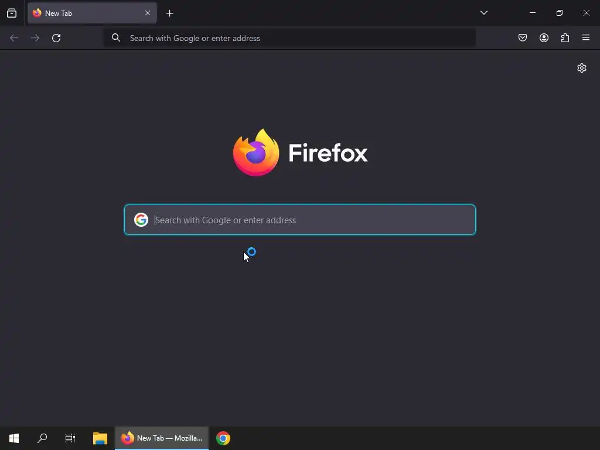The height and width of the screenshot is (450, 600).
Task: Select the New Tab browser tab
Action: [x=92, y=13]
